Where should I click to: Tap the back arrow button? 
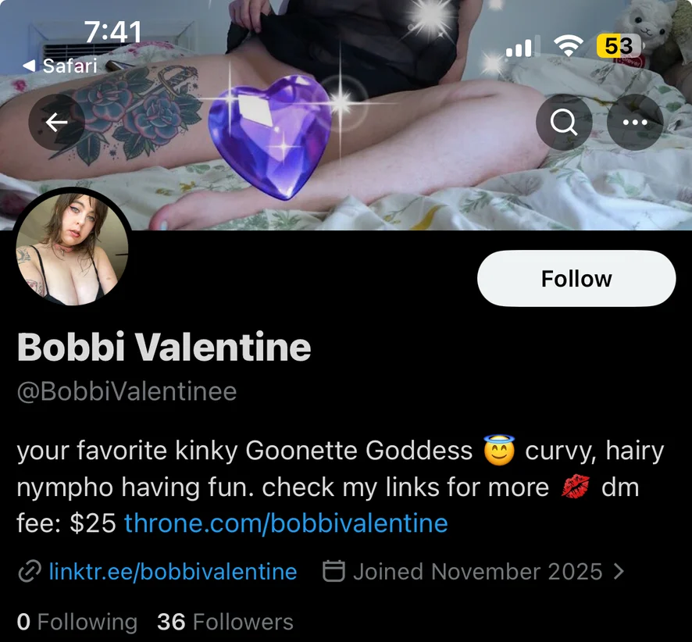click(x=56, y=123)
